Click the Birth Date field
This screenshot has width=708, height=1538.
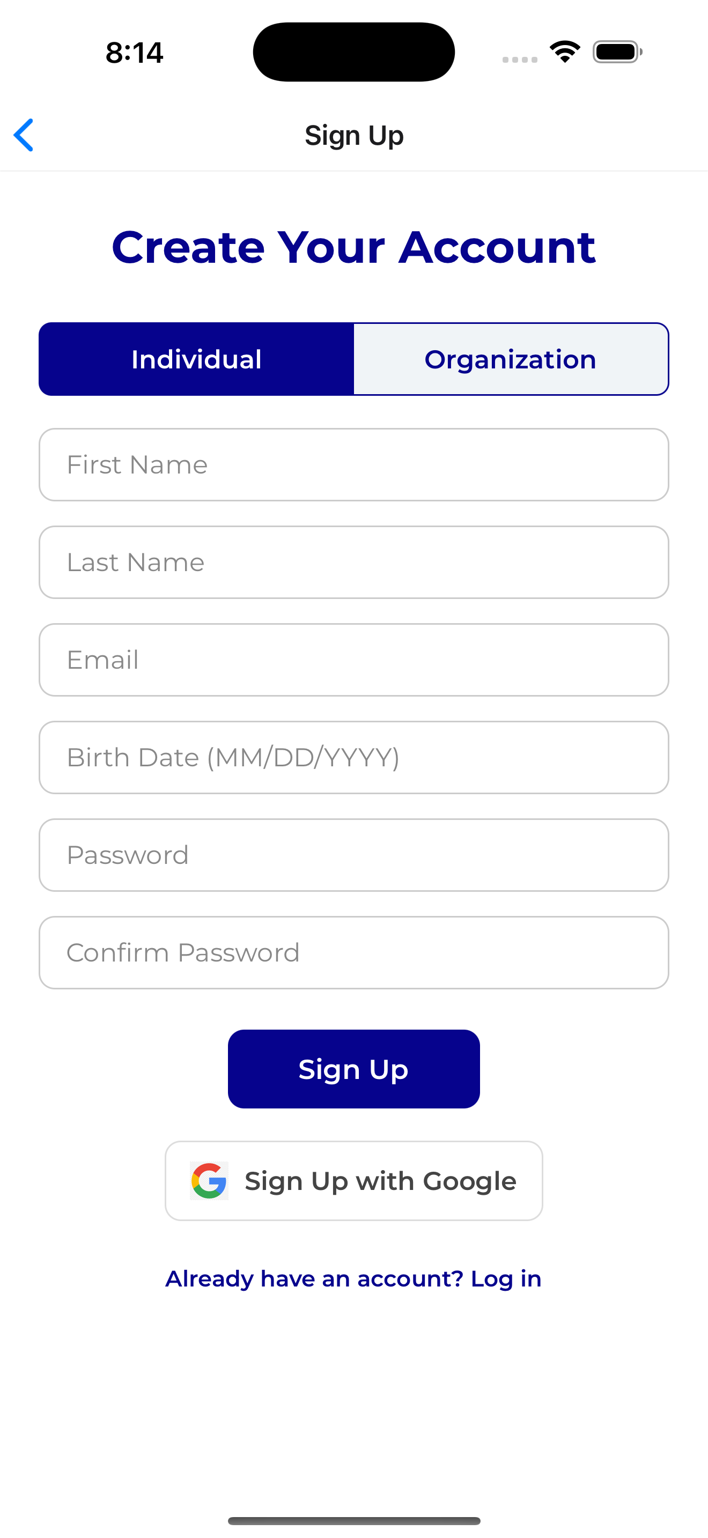tap(354, 757)
